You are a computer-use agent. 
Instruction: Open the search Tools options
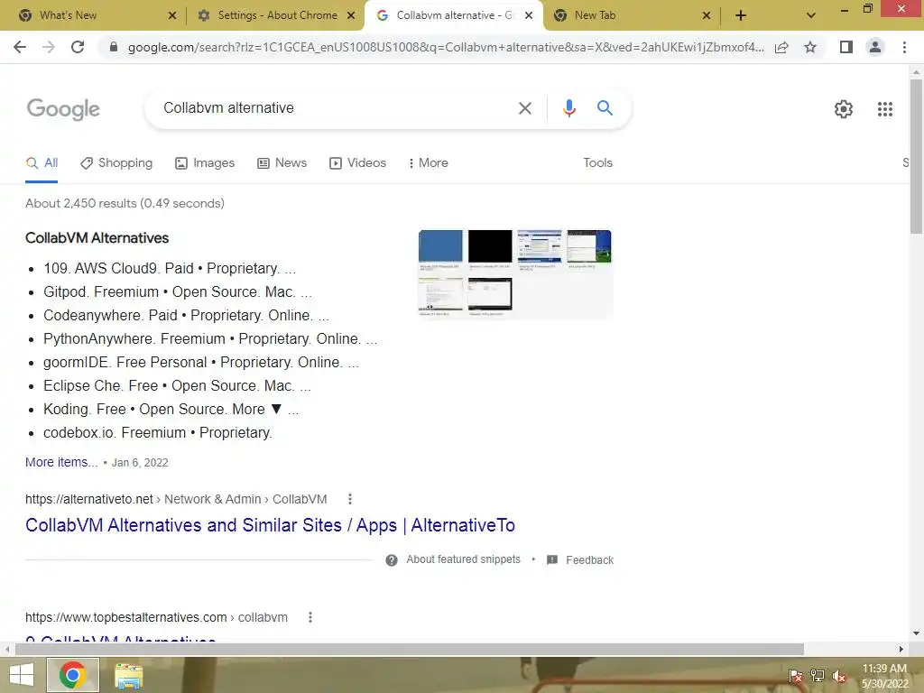pos(597,162)
